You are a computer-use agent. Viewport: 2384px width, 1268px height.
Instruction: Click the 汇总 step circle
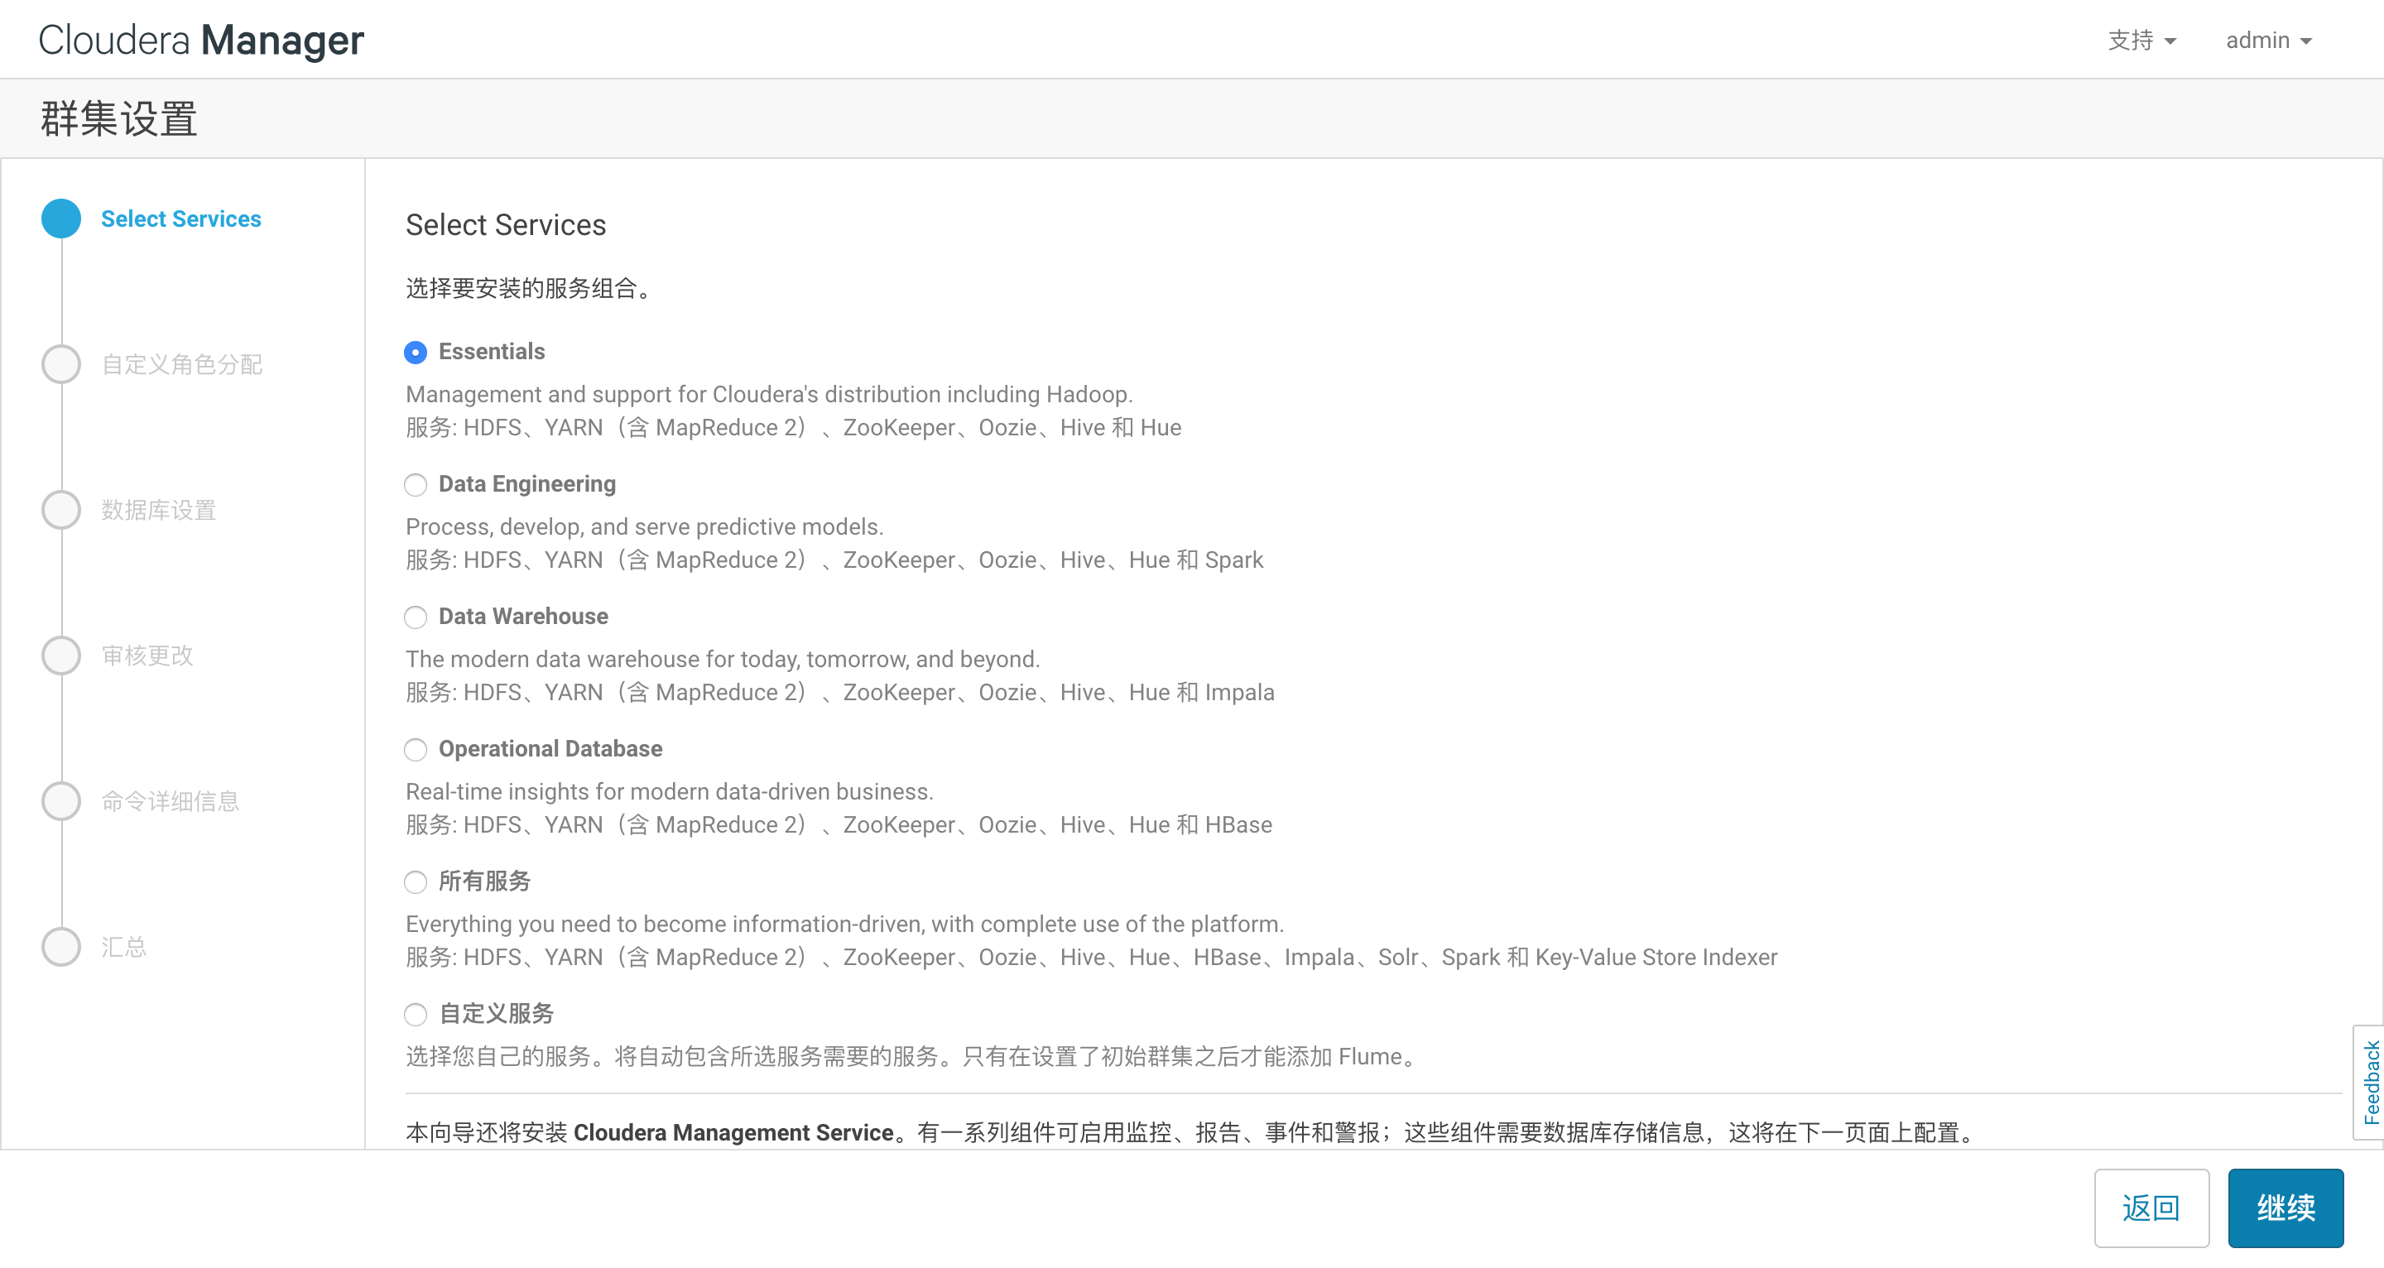61,946
